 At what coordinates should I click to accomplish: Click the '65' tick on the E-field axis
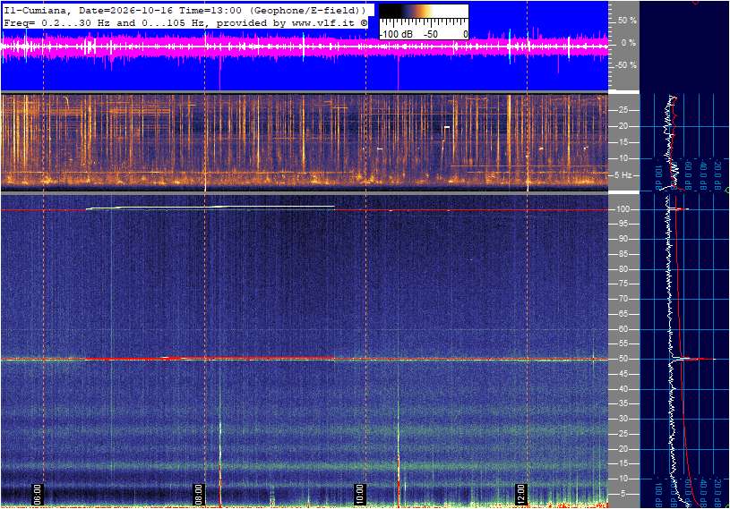[x=623, y=314]
